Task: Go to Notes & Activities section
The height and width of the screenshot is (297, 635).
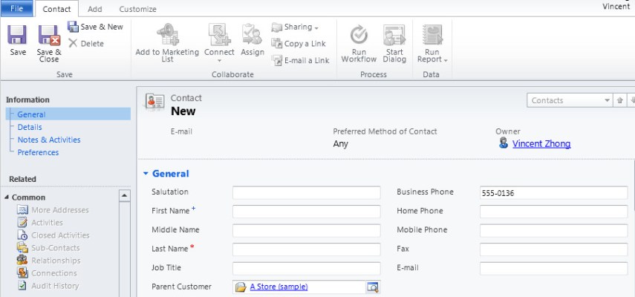Action: 49,140
